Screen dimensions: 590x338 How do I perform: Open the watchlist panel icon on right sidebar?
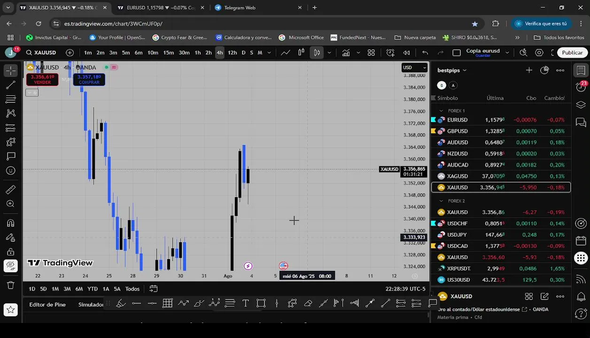[581, 70]
